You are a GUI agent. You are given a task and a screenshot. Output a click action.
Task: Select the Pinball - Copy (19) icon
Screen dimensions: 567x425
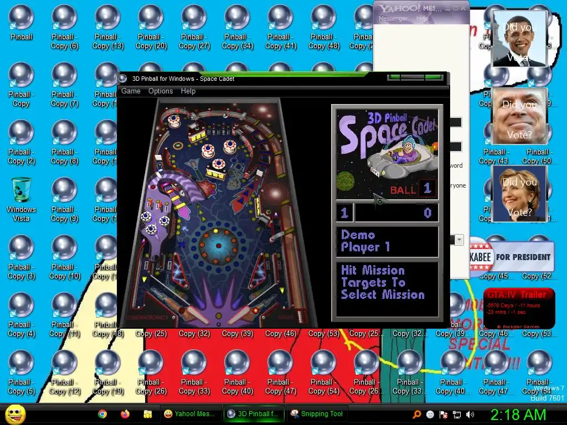tap(108, 373)
